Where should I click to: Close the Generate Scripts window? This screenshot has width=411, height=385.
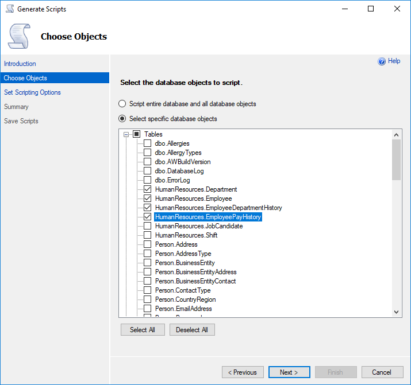coord(397,9)
